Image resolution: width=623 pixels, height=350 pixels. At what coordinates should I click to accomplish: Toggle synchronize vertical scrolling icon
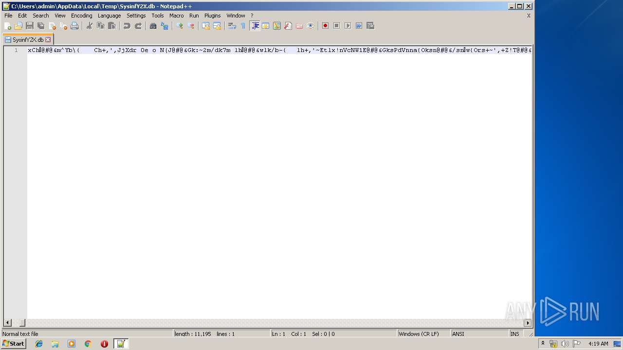(x=206, y=26)
